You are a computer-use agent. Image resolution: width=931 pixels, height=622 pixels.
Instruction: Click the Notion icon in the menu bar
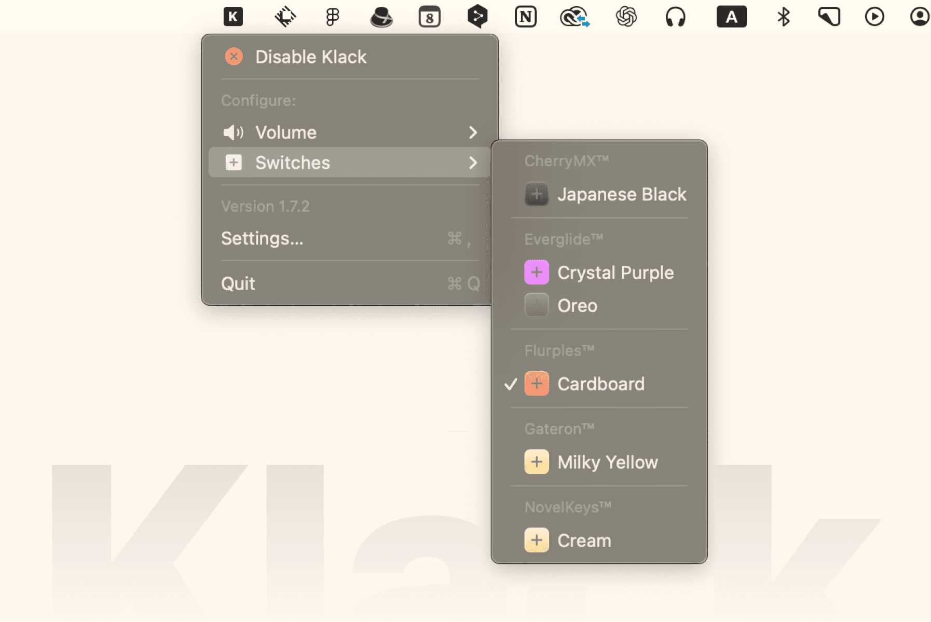click(525, 17)
